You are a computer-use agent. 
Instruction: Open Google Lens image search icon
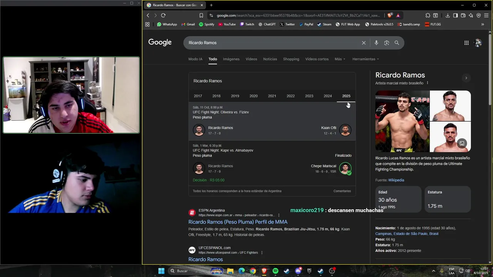tap(387, 43)
